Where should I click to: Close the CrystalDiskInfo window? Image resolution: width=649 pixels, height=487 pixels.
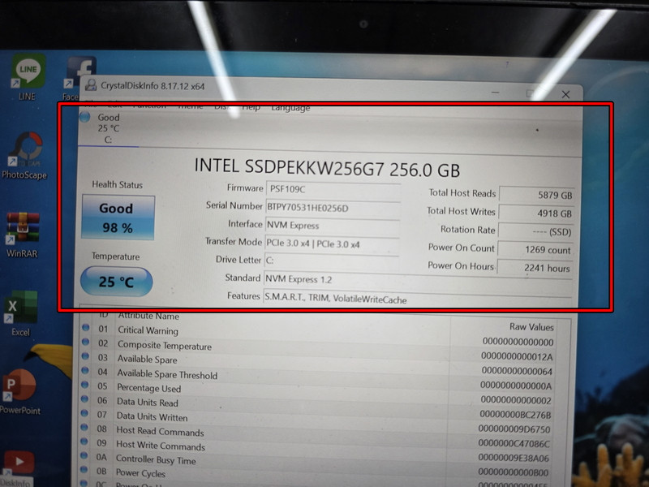[x=565, y=94]
